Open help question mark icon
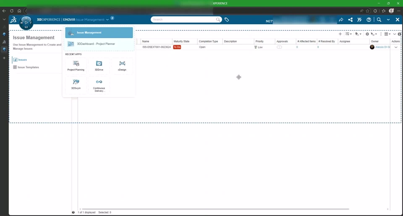Image resolution: width=403 pixels, height=216 pixels. [369, 20]
